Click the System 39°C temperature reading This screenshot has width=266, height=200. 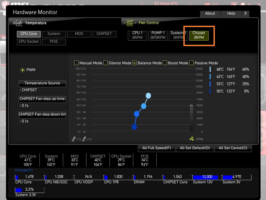click(x=51, y=160)
